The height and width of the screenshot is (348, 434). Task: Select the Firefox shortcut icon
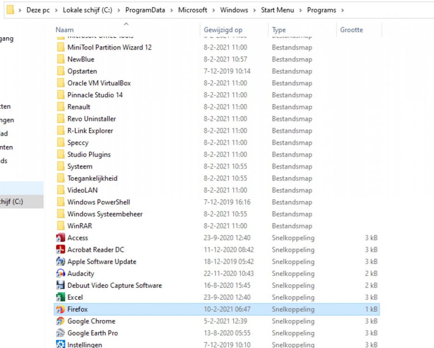click(x=60, y=309)
